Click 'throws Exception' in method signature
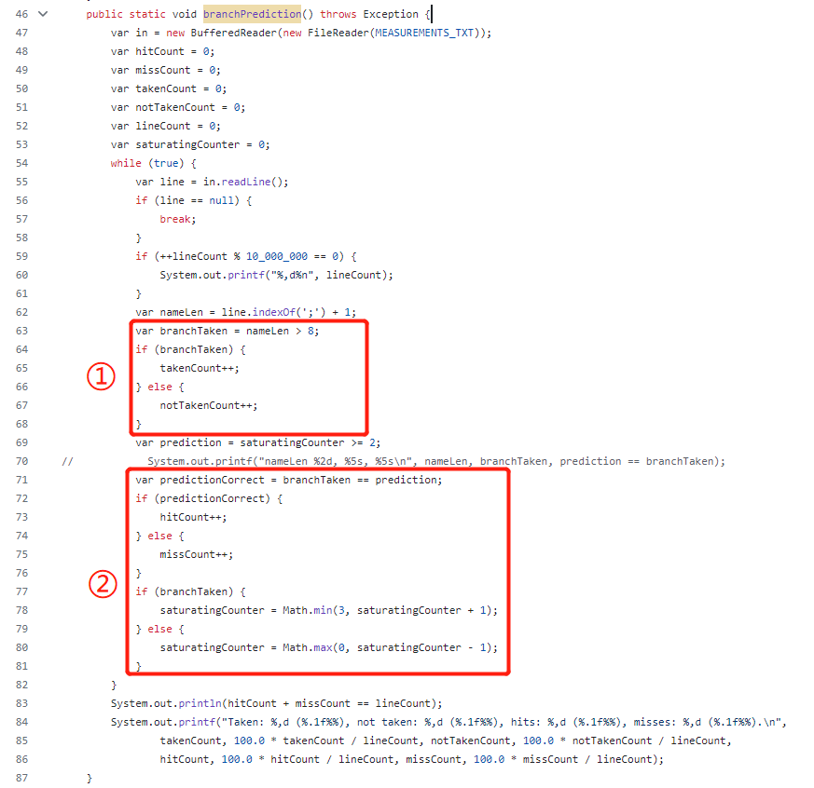The image size is (814, 788). (369, 14)
